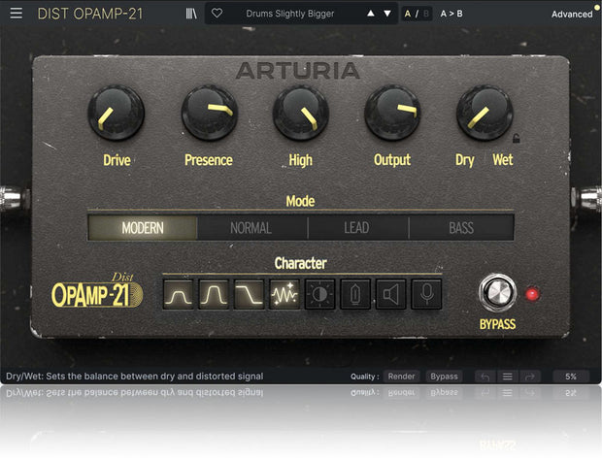Viewport: 602px width, 460px height.
Task: Select LEAD mode
Action: 358,228
